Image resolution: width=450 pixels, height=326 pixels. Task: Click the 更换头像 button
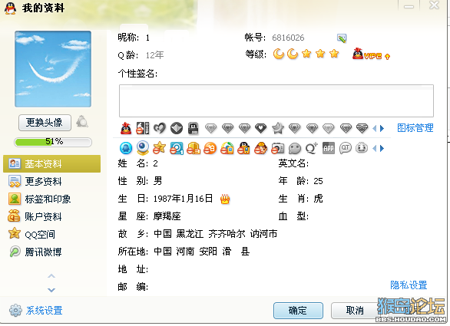(x=45, y=123)
